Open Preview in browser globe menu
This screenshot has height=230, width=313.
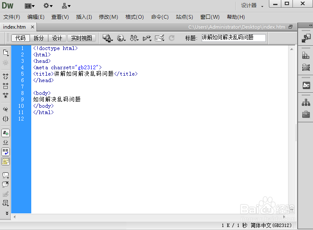(x=121, y=38)
